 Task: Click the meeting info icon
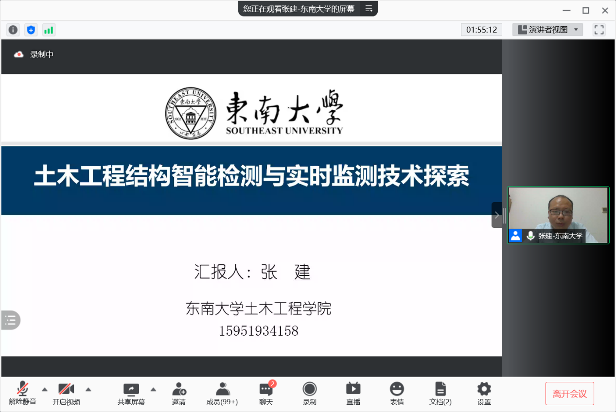pyautogui.click(x=13, y=30)
